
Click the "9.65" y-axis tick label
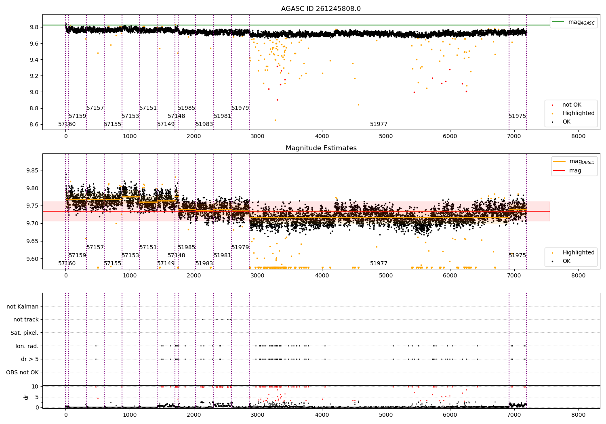pyautogui.click(x=32, y=241)
